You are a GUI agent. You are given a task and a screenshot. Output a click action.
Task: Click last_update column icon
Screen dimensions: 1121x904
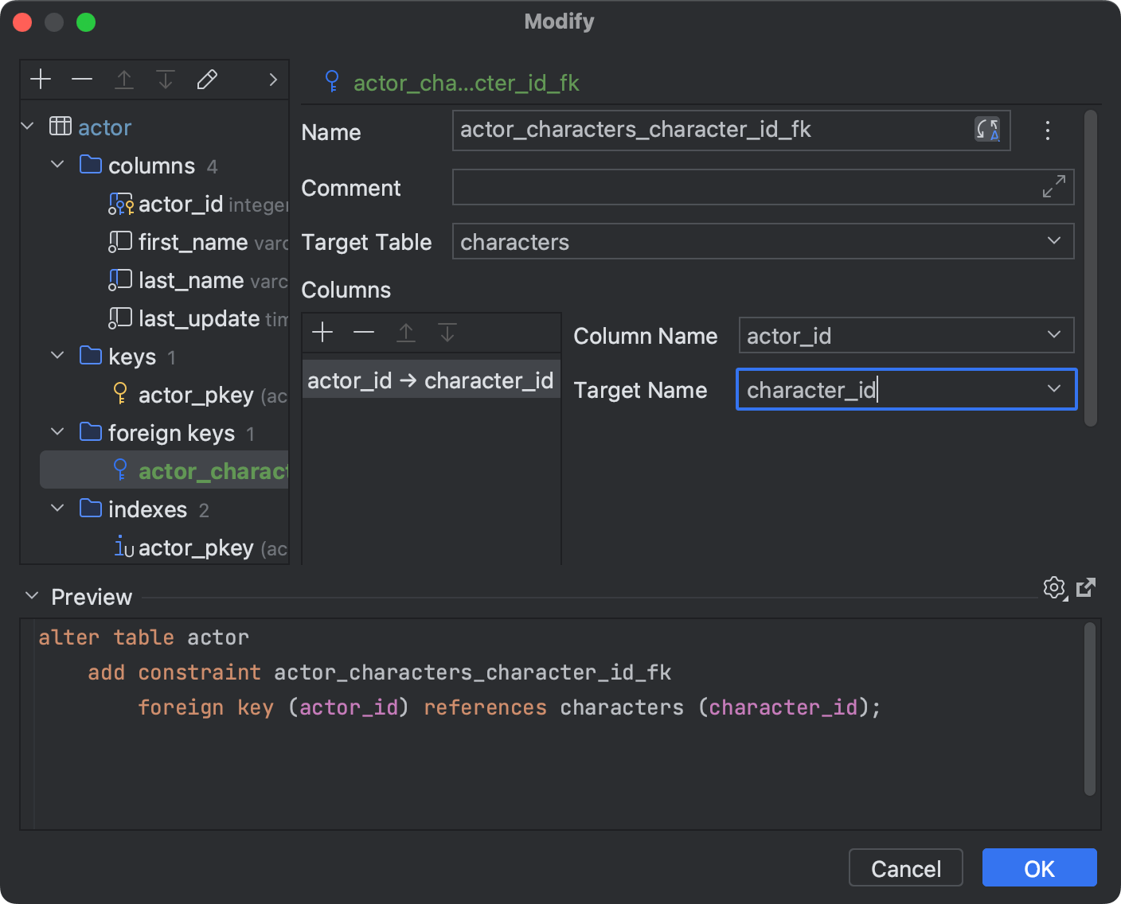tap(120, 318)
